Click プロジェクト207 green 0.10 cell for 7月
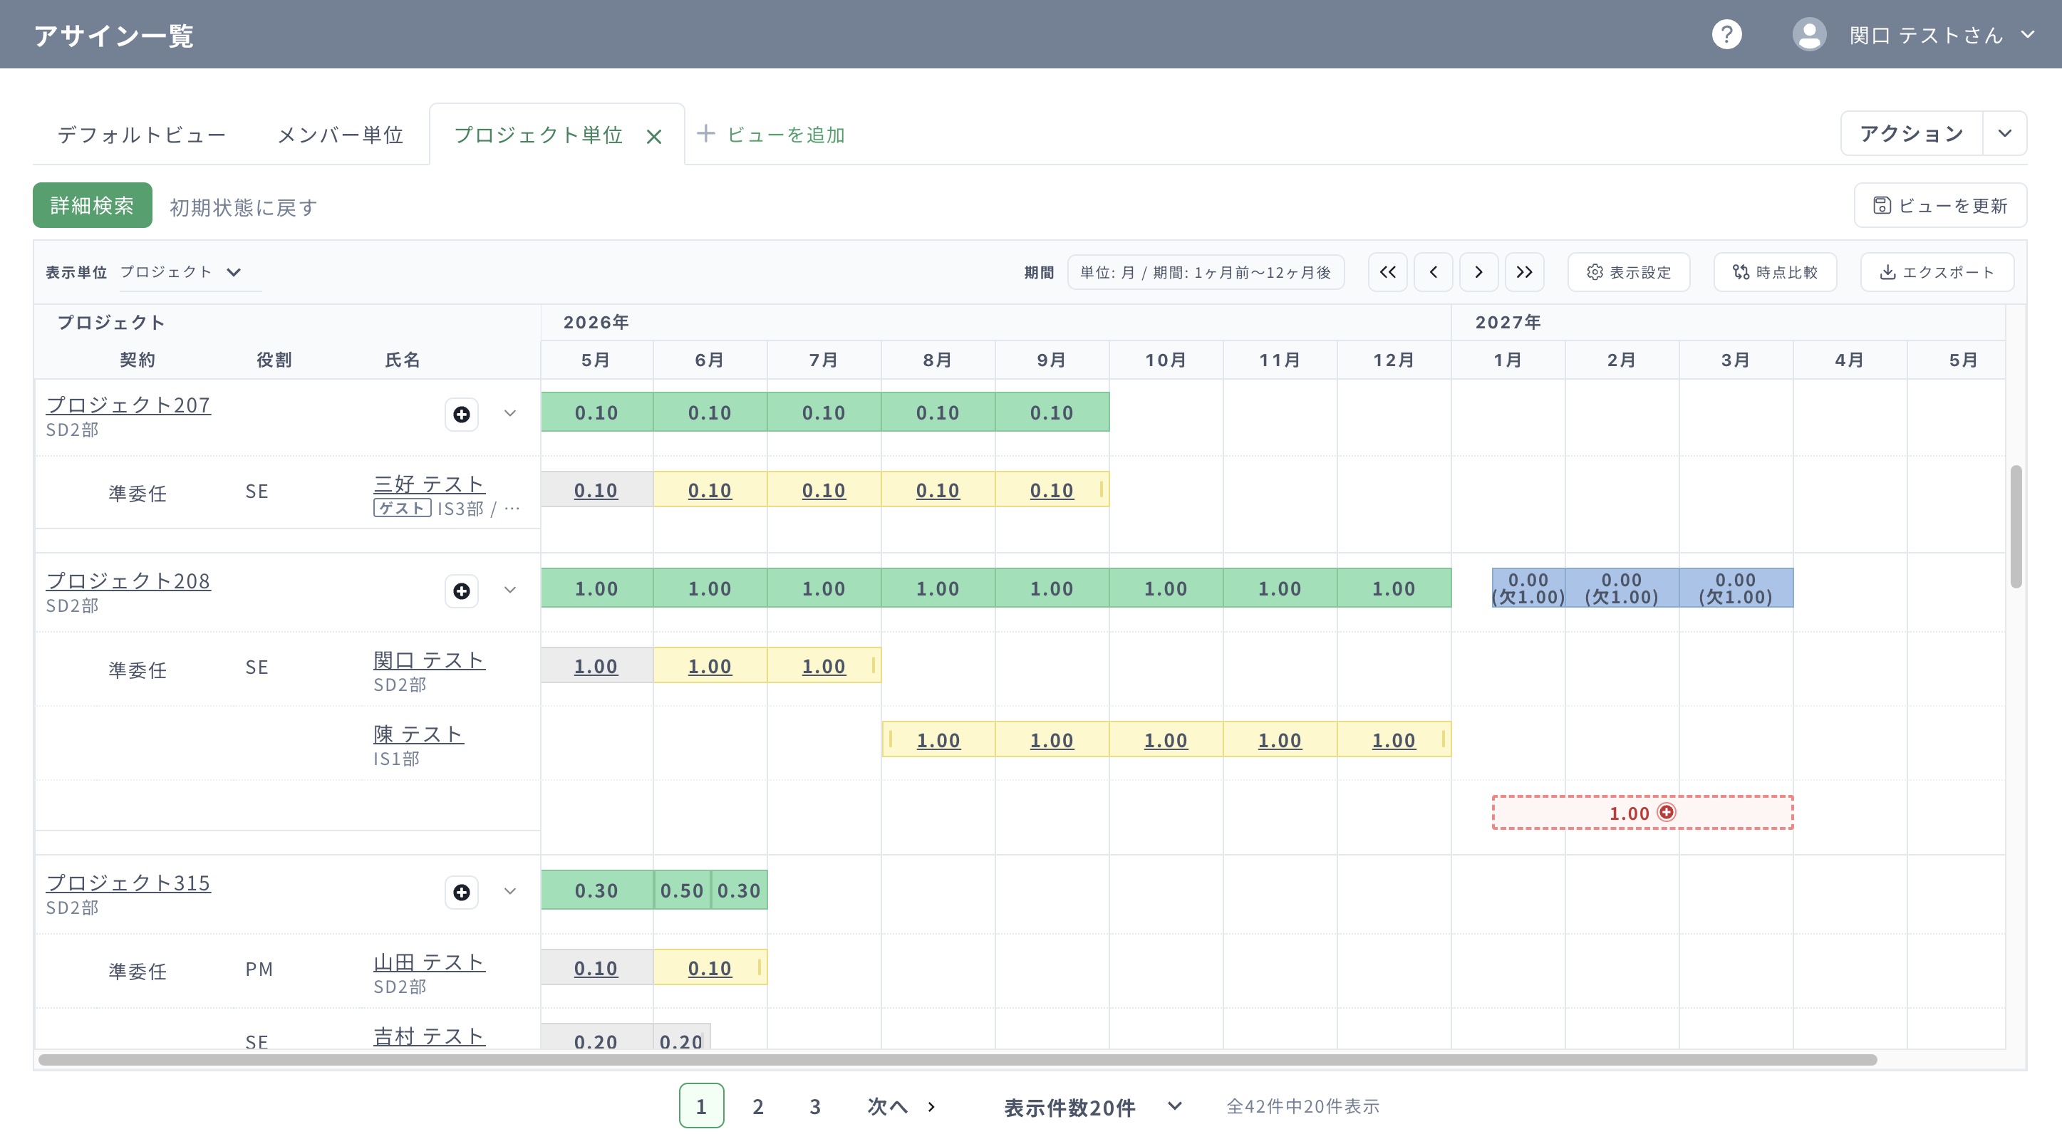2062x1134 pixels. [x=824, y=412]
